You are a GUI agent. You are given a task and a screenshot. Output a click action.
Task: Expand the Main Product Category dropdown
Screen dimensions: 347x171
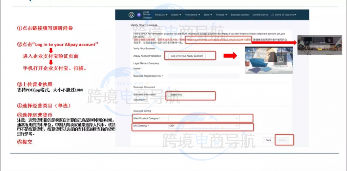coord(203,118)
